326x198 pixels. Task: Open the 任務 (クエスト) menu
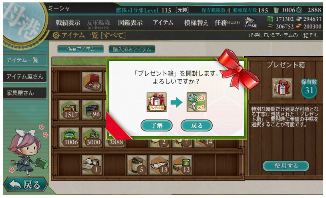click(227, 22)
